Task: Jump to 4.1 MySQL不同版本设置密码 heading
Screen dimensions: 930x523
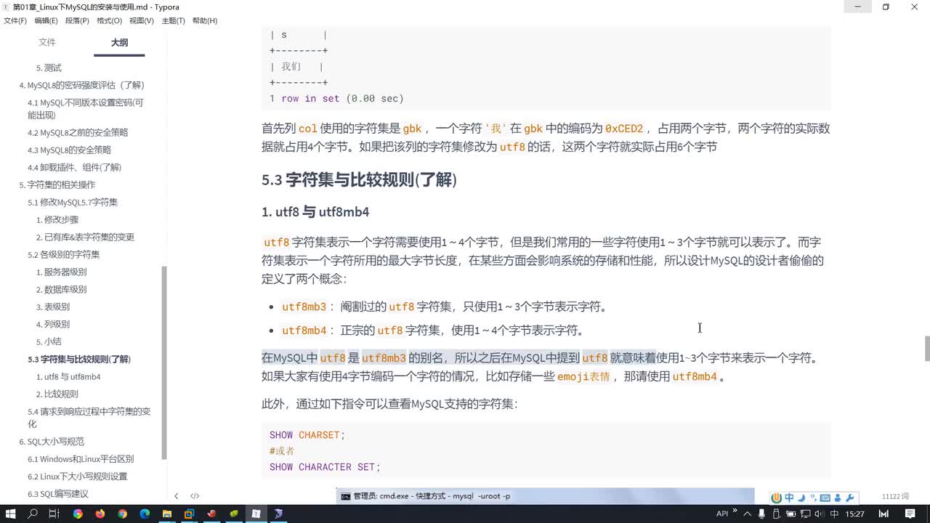Action: point(86,109)
